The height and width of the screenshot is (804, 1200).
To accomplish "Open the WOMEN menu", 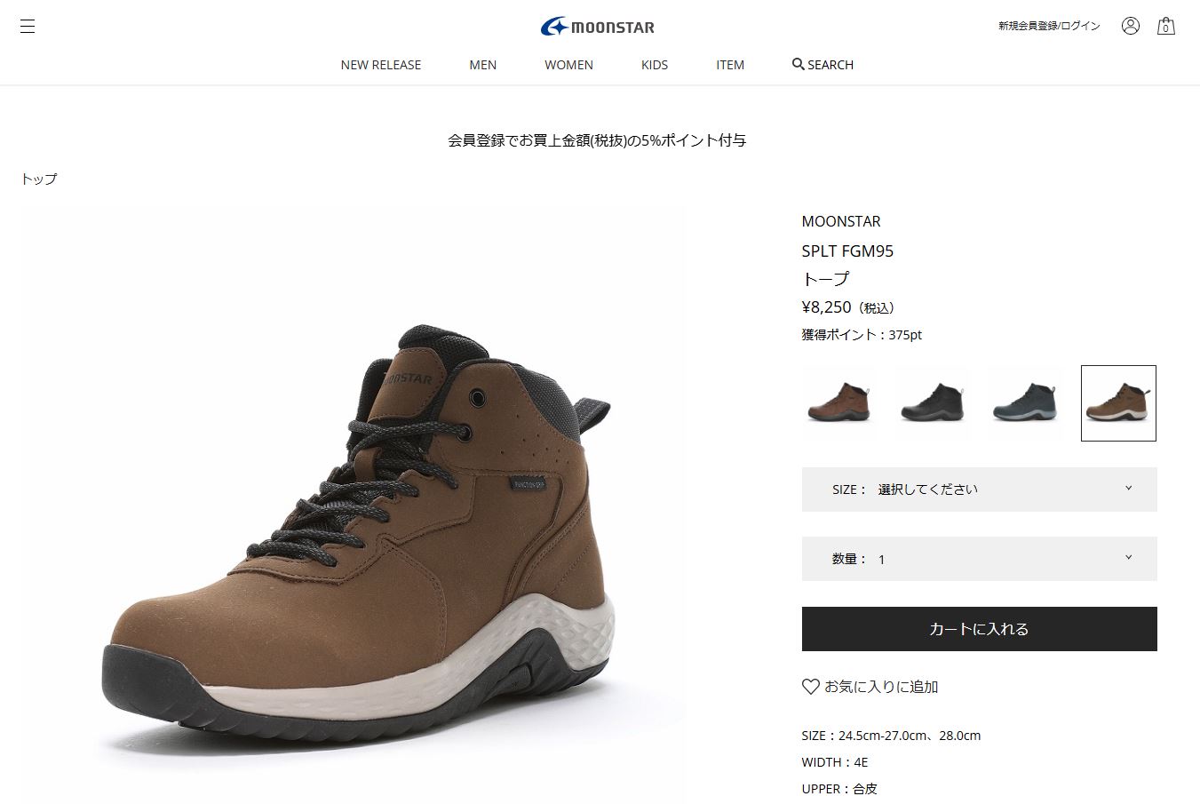I will [x=568, y=65].
